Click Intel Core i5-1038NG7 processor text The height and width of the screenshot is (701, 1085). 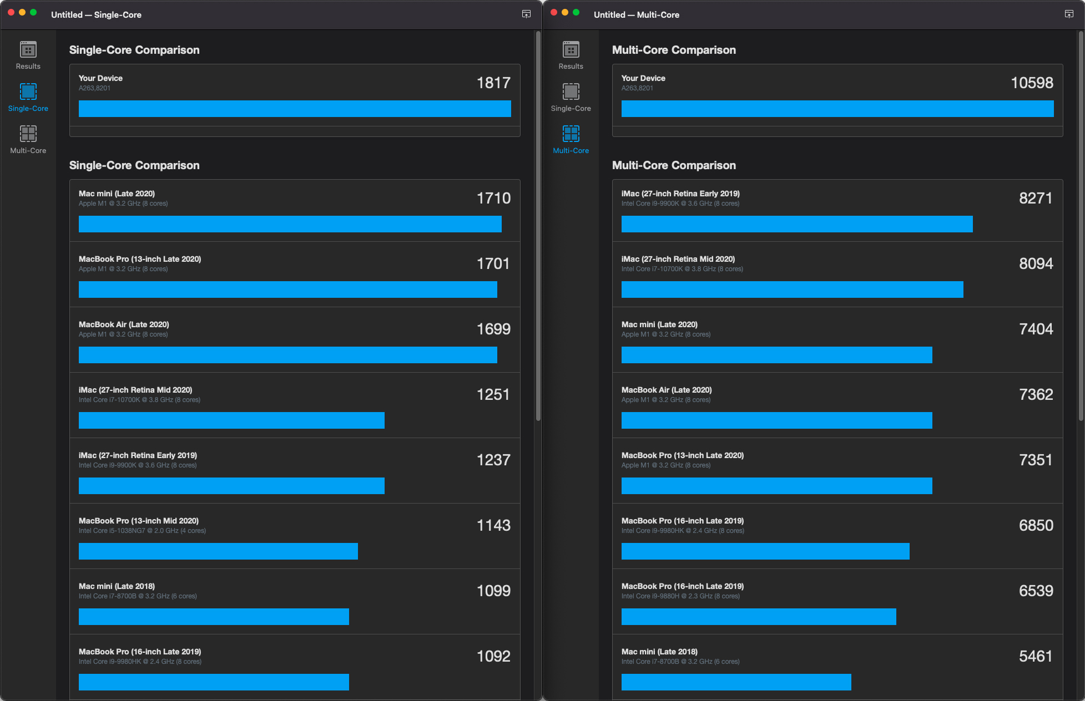click(x=142, y=531)
